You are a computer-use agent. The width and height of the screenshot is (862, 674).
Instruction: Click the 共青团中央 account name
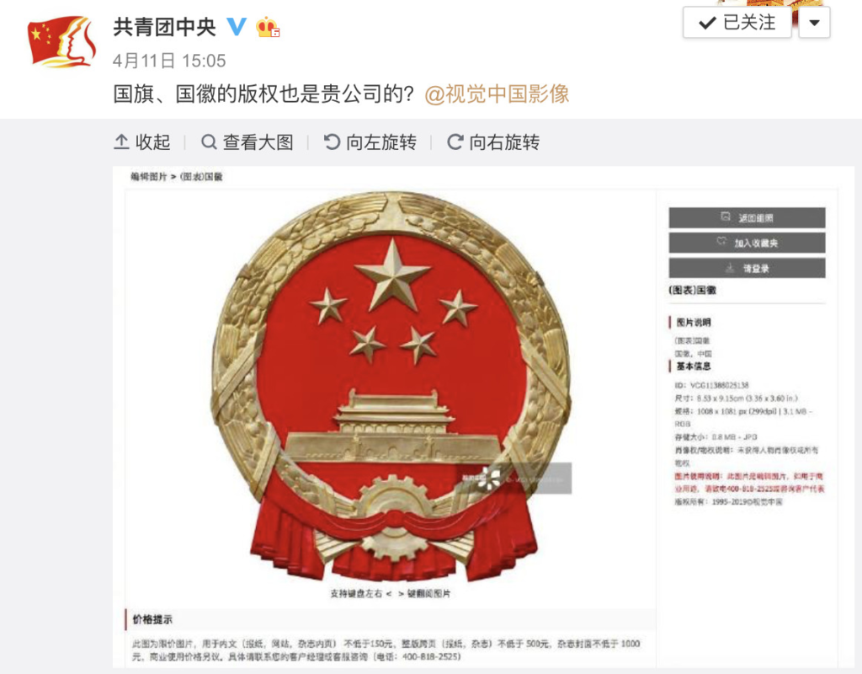click(164, 27)
